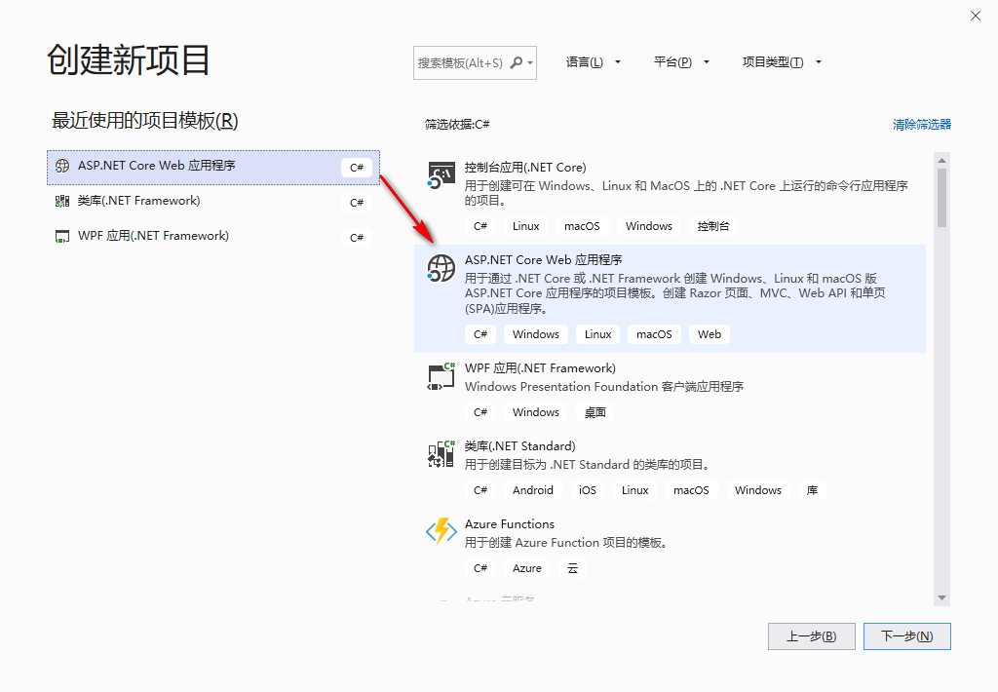Click the 类库(.NET Standard) template icon
The height and width of the screenshot is (692, 998).
(441, 452)
